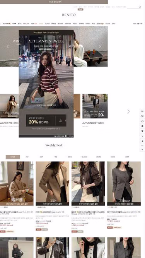Select the KNIT tab in Weekly Best
The height and width of the screenshot is (258, 145).
(41, 157)
